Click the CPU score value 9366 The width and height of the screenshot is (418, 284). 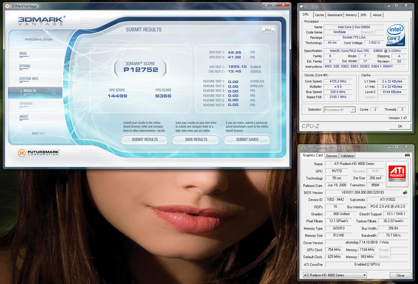163,96
